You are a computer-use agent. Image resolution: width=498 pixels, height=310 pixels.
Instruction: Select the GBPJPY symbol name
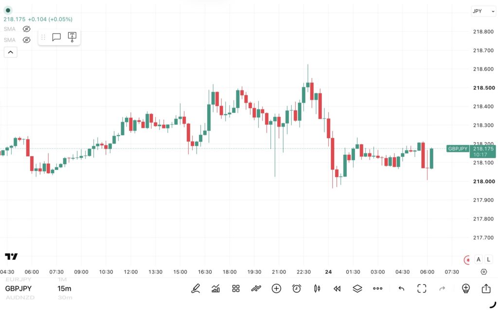(x=18, y=289)
